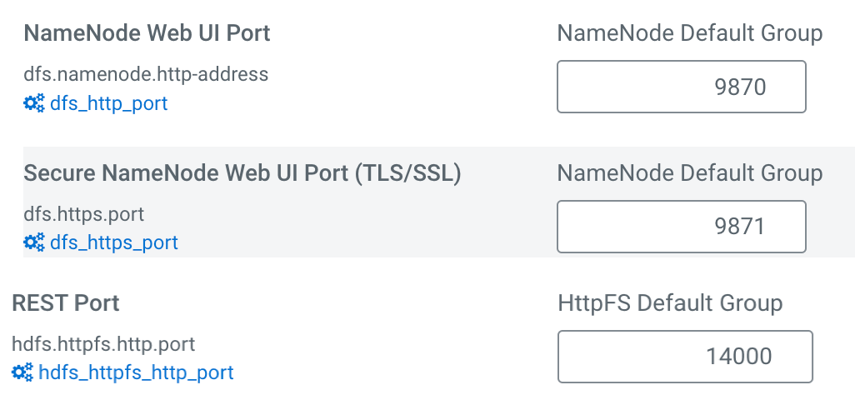The width and height of the screenshot is (855, 400).
Task: Click NameNode Default Group label above 9870
Action: (689, 33)
